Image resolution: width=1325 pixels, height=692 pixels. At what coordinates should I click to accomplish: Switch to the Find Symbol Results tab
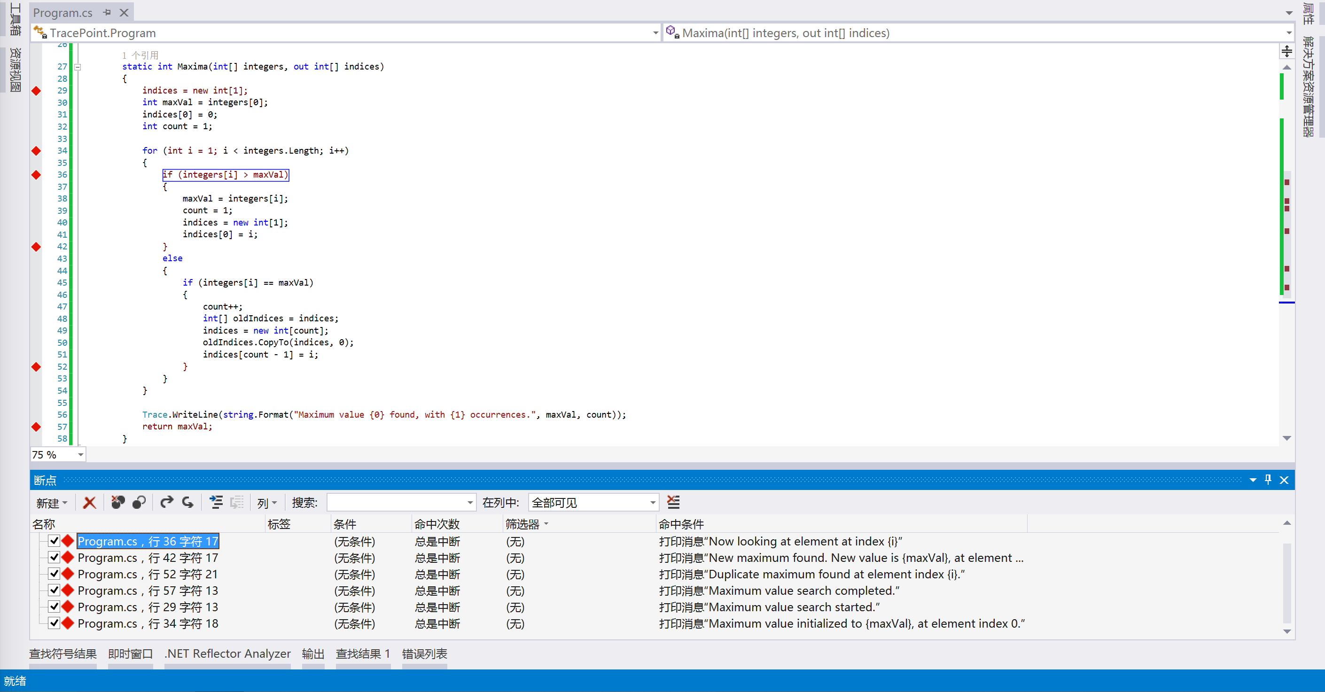pyautogui.click(x=63, y=653)
